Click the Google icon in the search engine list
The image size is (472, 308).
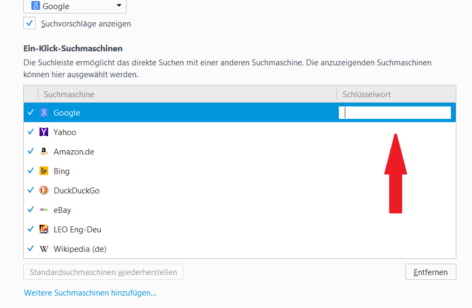[44, 113]
